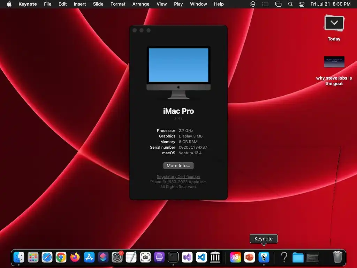Open the Format menu
Screen dimensions: 357x268
tap(118, 4)
